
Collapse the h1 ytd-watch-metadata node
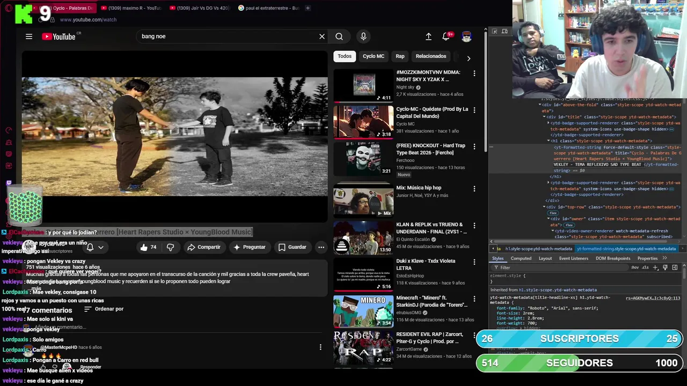[548, 141]
